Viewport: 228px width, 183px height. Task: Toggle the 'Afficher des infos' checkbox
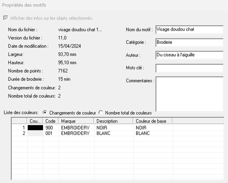[5, 18]
